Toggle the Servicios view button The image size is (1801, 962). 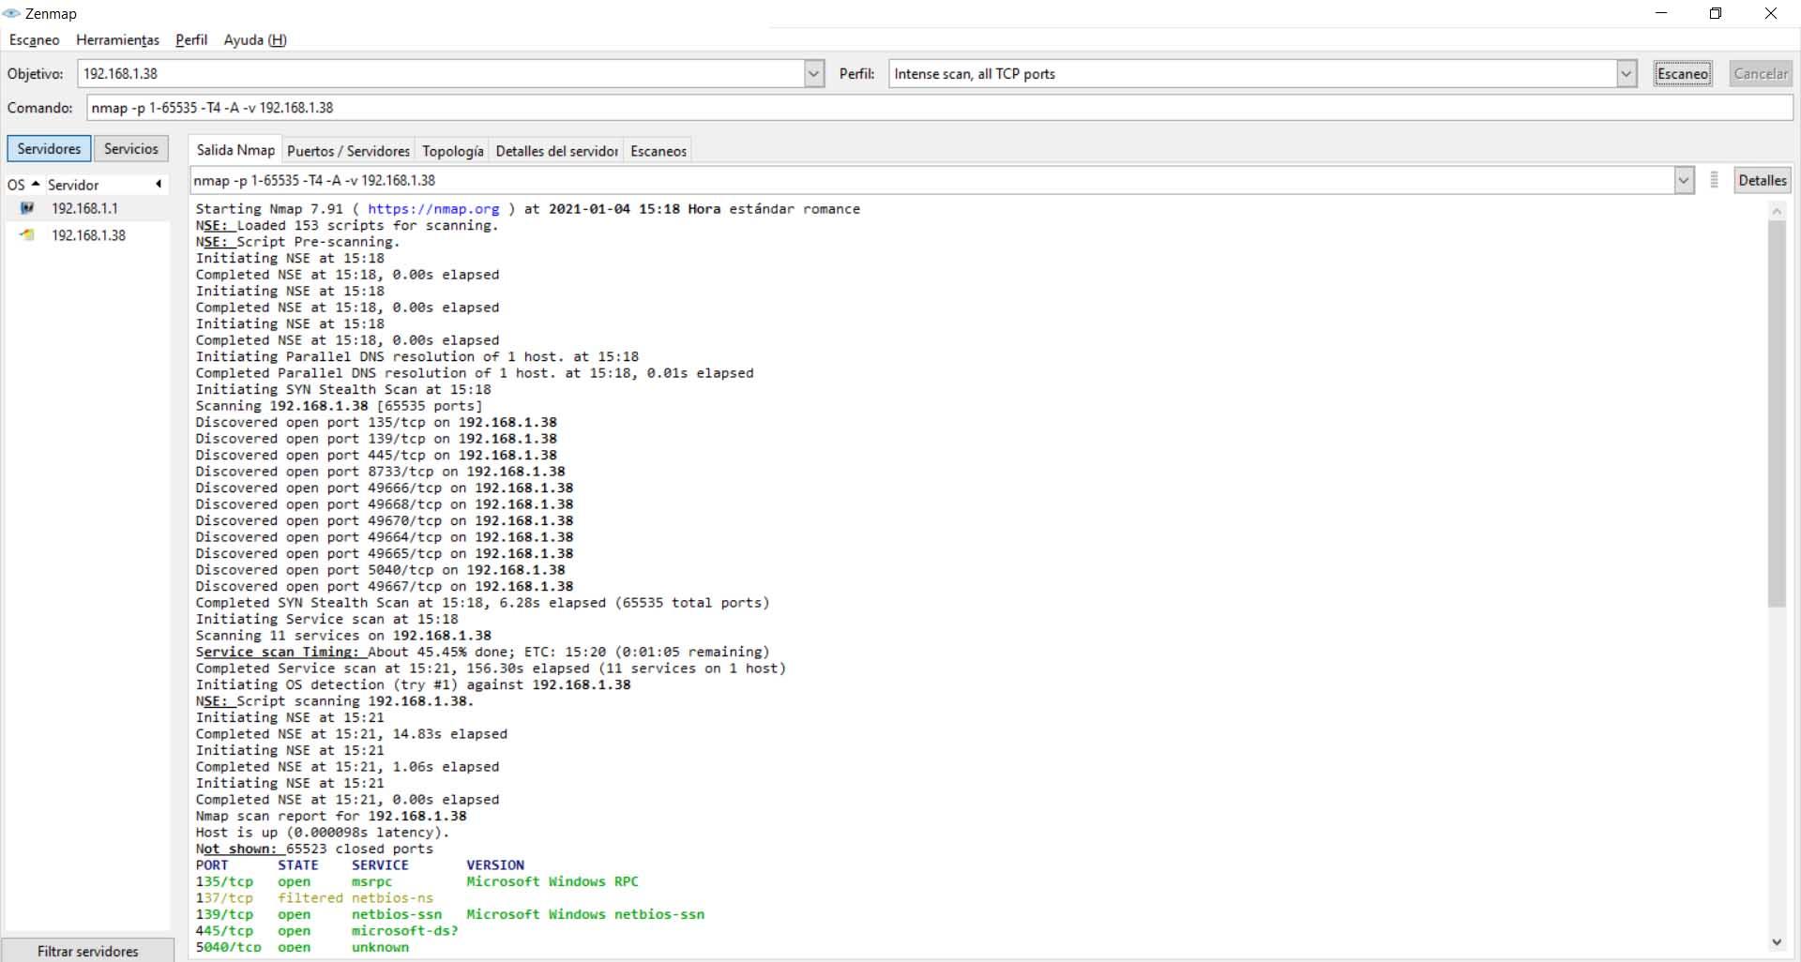pos(131,148)
